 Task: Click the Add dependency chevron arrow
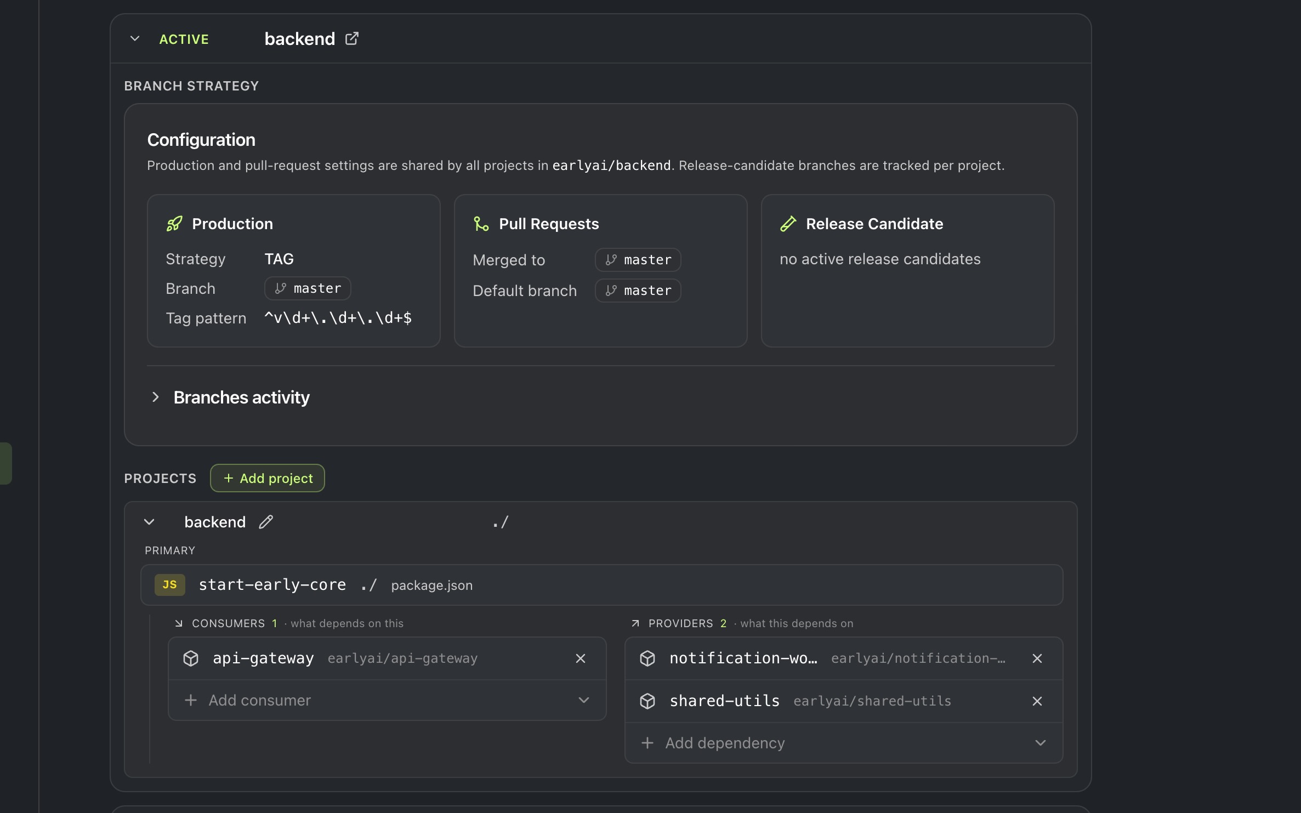coord(1041,743)
